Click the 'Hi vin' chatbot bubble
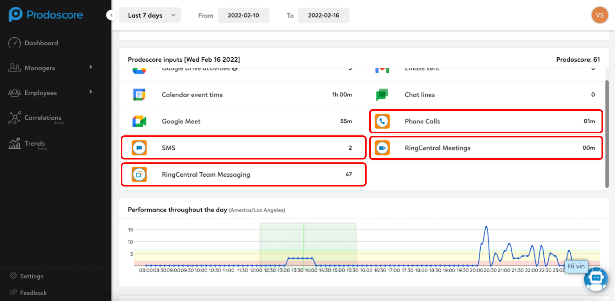 [x=576, y=266]
